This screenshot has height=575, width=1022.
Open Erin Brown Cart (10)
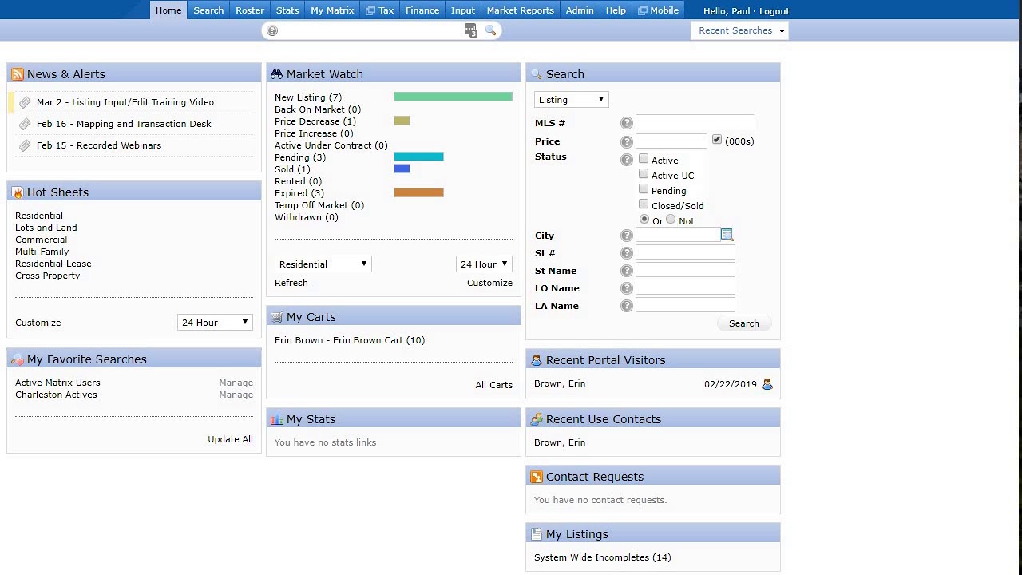350,340
